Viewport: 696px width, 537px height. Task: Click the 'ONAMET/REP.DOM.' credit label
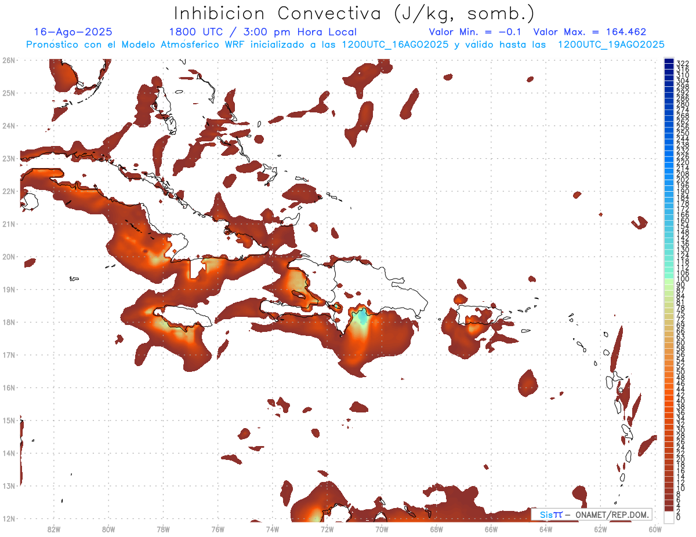click(612, 515)
